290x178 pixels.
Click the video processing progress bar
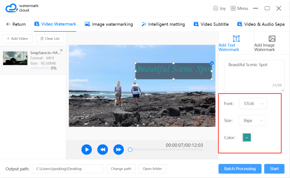pos(40,68)
